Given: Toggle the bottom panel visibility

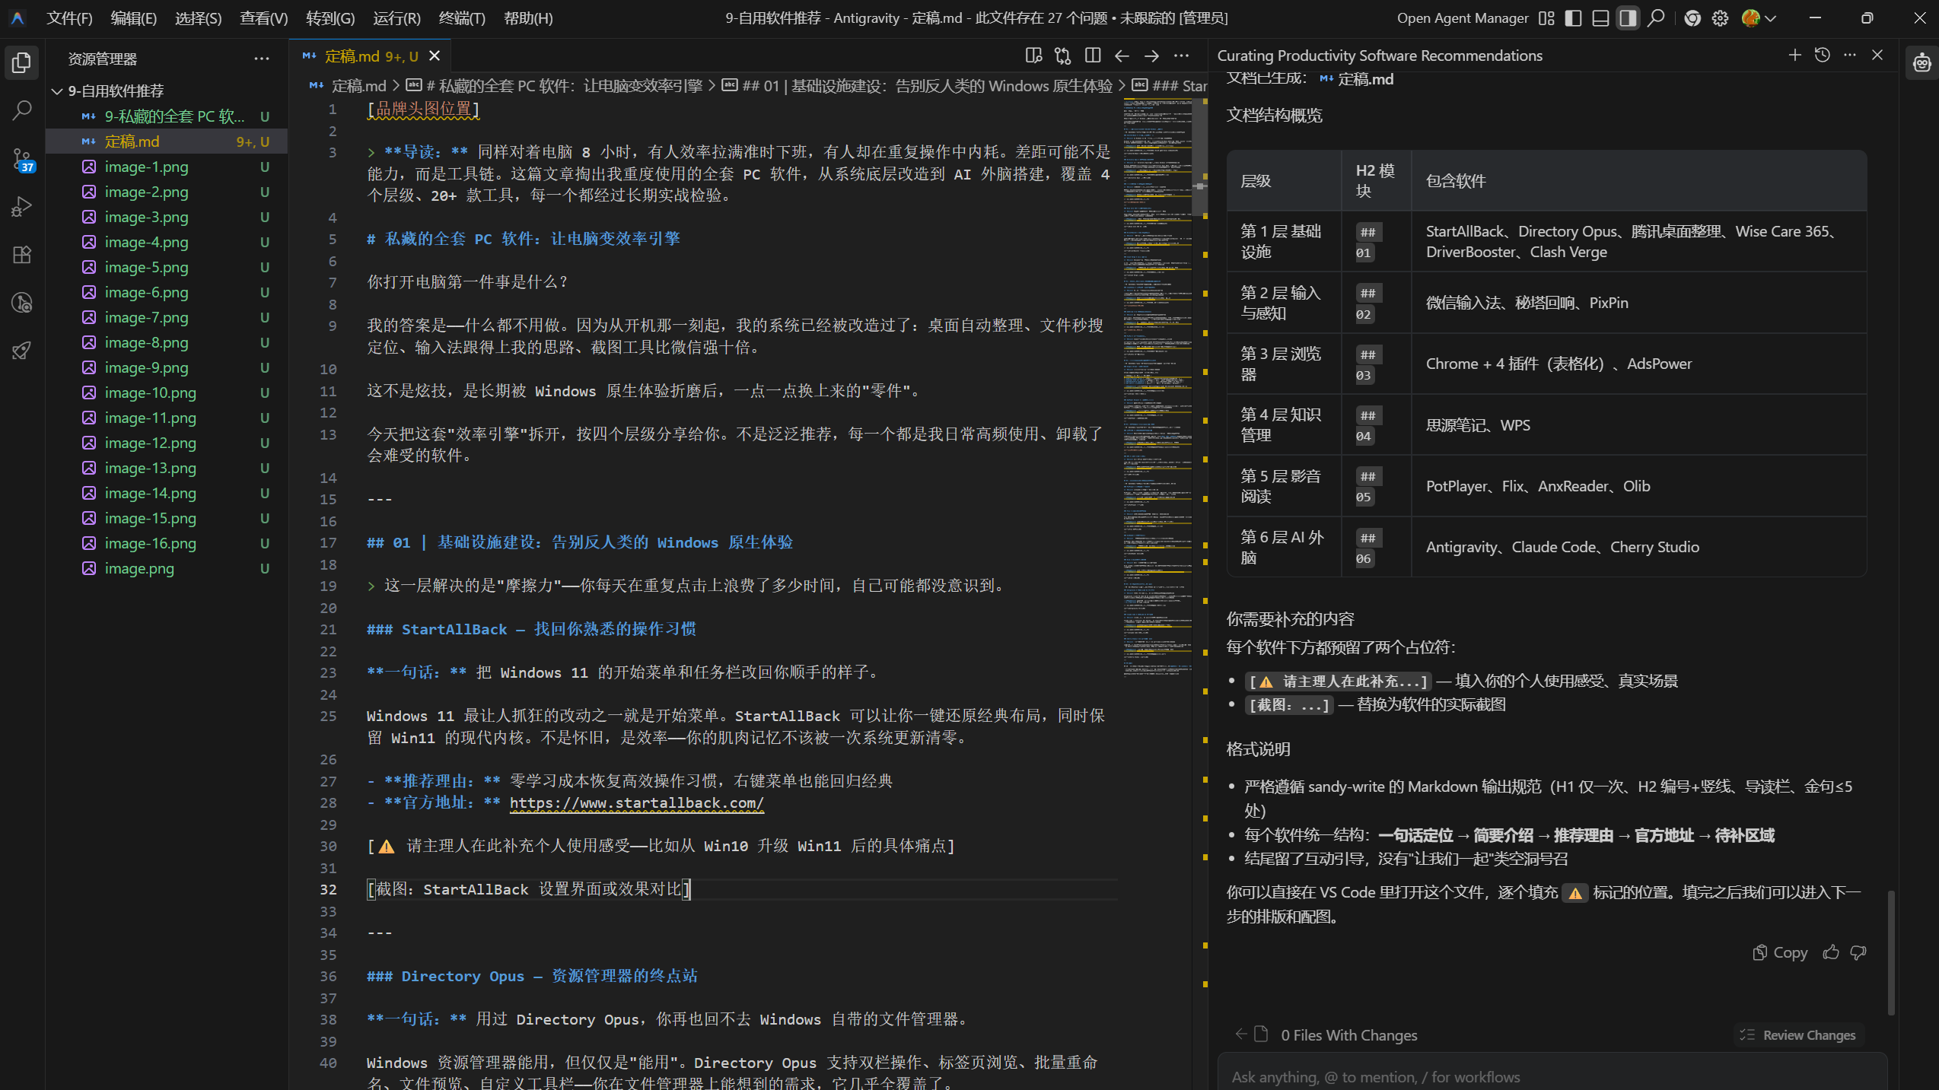Looking at the screenshot, I should click(x=1600, y=18).
